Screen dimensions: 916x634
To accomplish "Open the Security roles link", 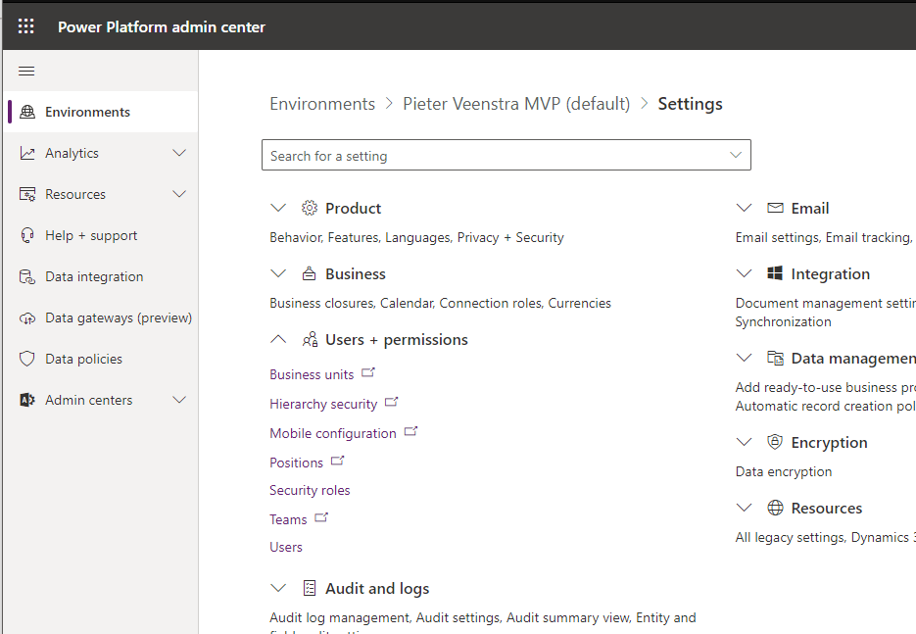I will 310,490.
